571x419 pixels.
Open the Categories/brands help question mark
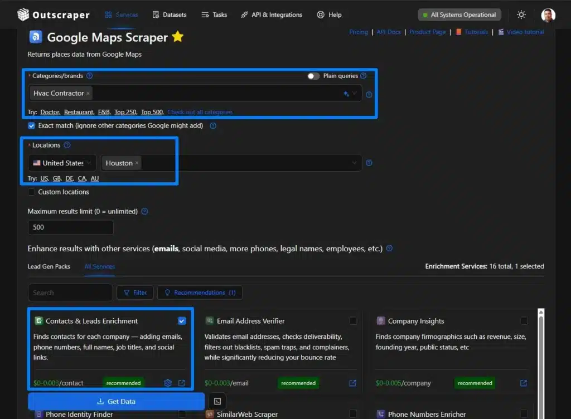(90, 75)
